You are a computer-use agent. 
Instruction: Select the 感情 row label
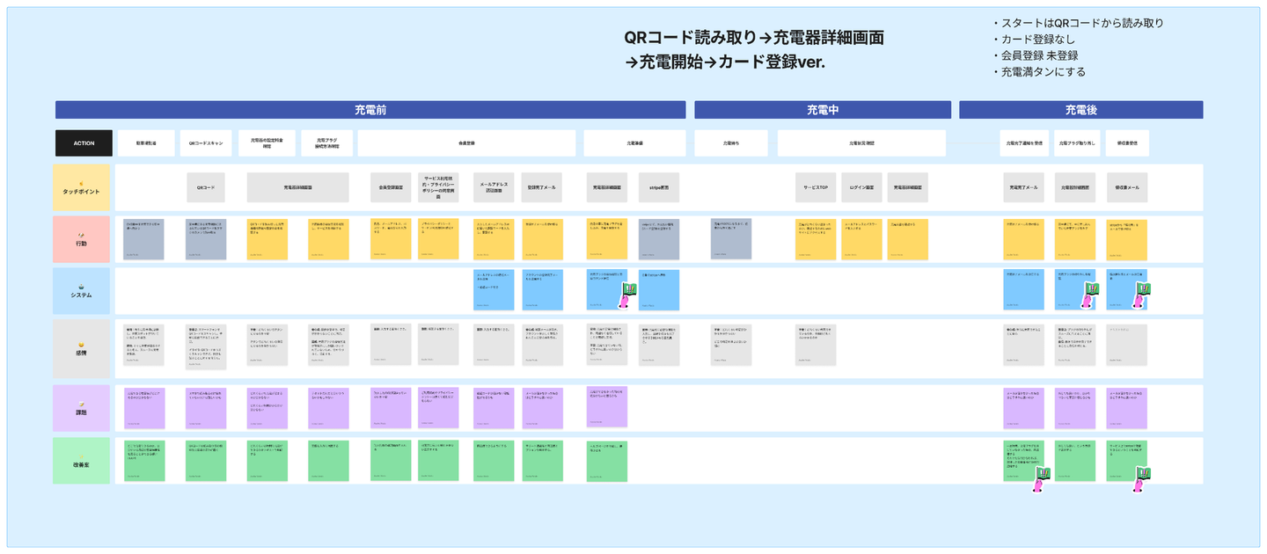coord(81,348)
